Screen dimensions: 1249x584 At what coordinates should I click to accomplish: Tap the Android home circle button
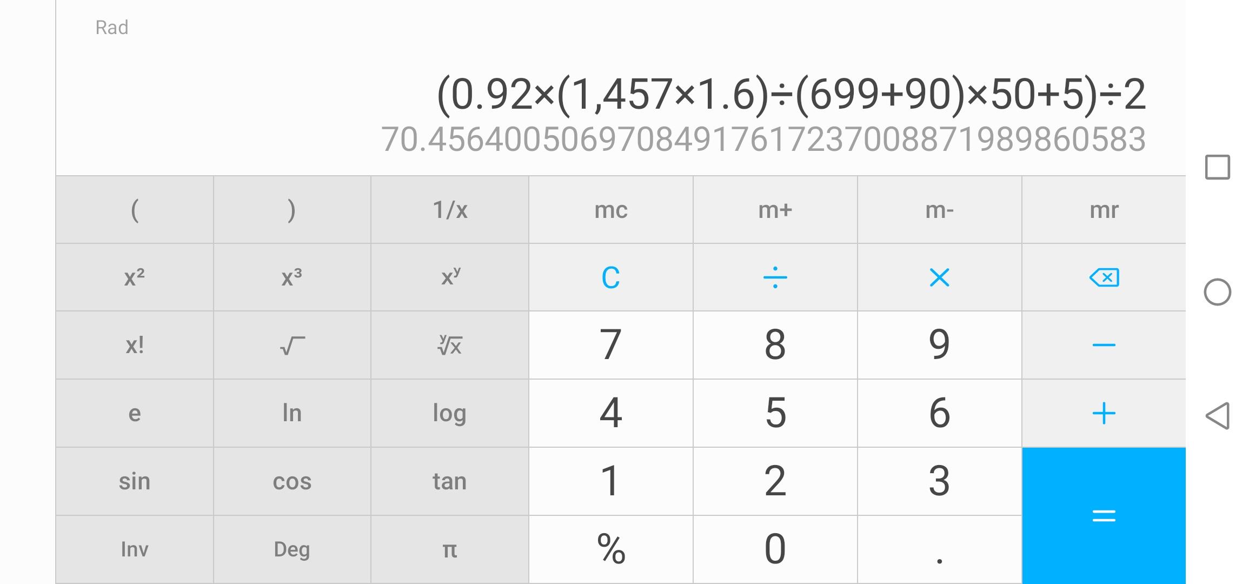click(x=1217, y=293)
